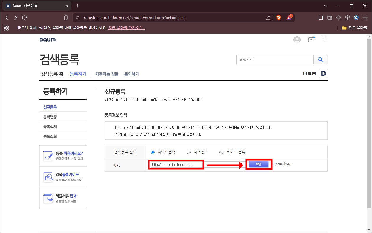372x233 pixels.
Task: Click the 다음앱 D icon
Action: (x=324, y=74)
